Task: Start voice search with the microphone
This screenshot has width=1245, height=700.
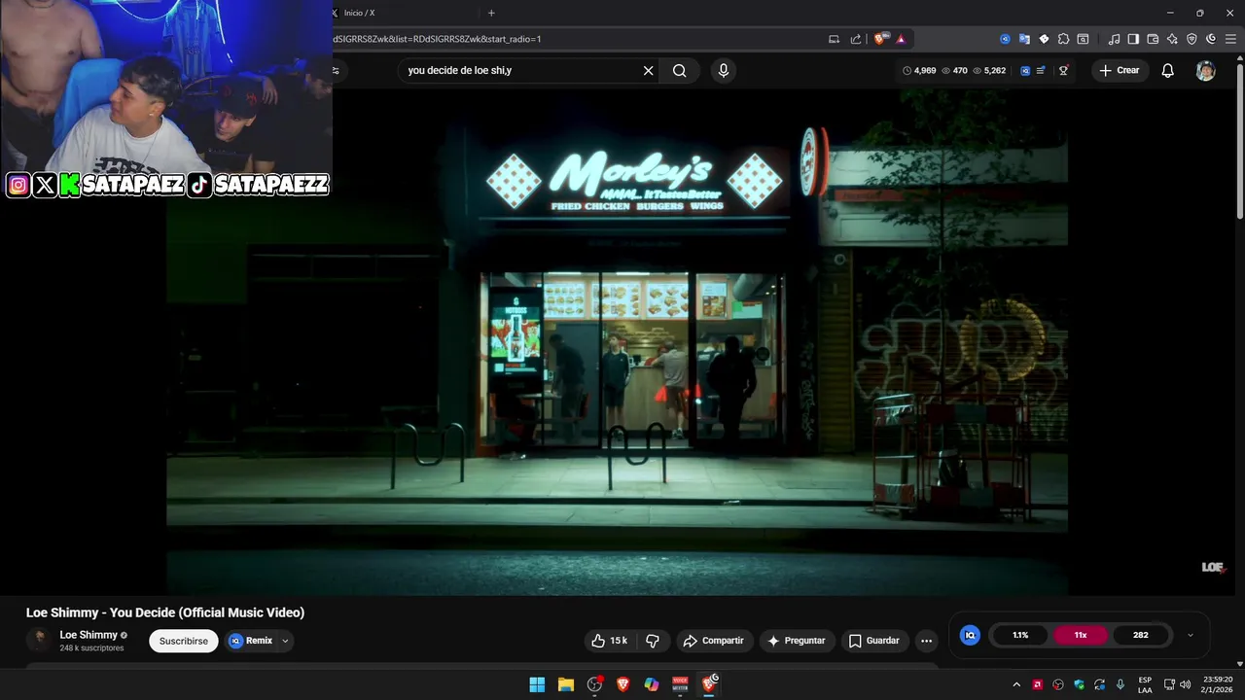Action: coord(723,70)
